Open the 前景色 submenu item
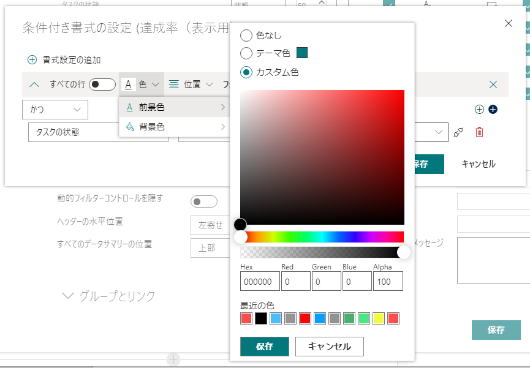This screenshot has height=368, width=530. point(174,107)
